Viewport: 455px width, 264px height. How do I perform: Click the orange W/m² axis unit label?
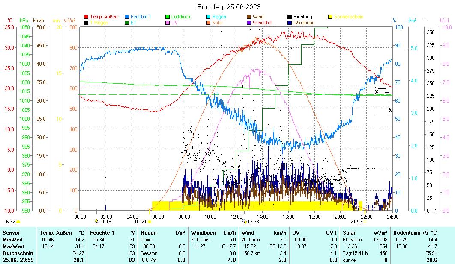pyautogui.click(x=70, y=20)
